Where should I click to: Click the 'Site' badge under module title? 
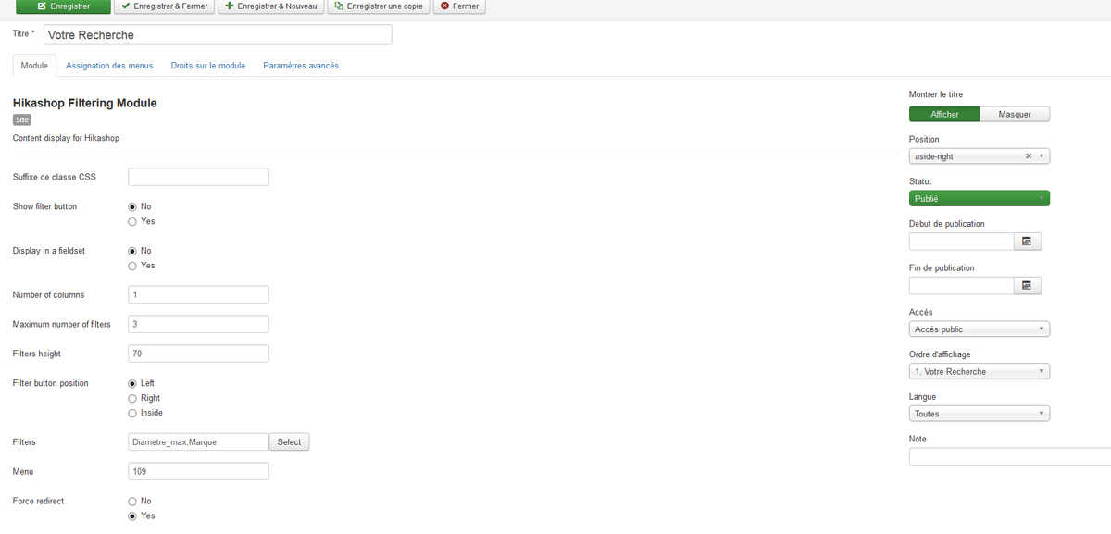[22, 120]
